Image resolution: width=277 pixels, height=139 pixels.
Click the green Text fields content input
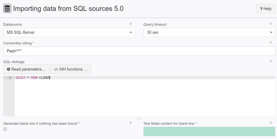click(x=209, y=131)
